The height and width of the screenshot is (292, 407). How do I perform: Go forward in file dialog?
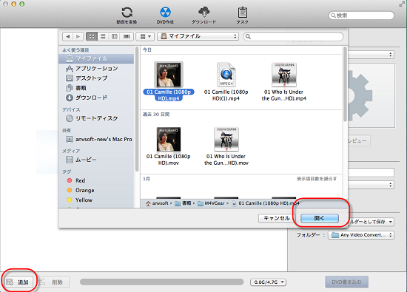[x=78, y=36]
